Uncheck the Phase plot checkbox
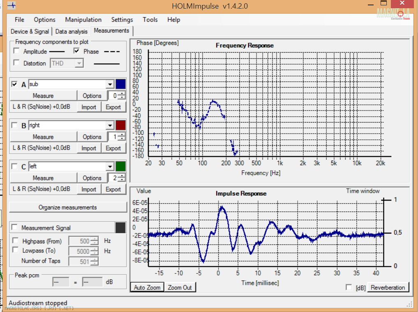The width and height of the screenshot is (418, 312). (x=76, y=51)
